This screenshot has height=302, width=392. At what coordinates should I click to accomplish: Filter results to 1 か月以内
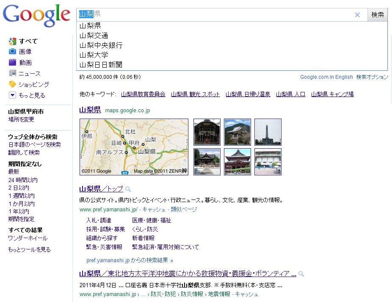click(x=22, y=204)
